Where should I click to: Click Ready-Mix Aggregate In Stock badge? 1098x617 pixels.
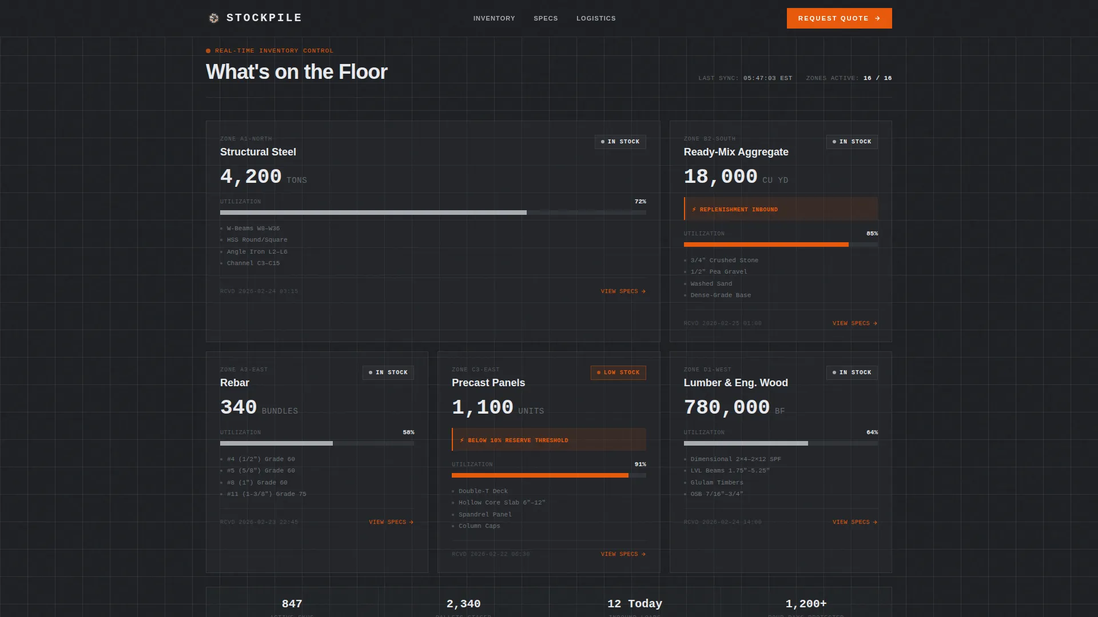pos(852,142)
